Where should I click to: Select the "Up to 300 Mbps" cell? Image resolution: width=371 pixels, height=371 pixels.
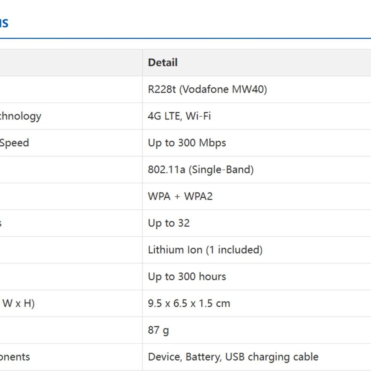(x=187, y=143)
